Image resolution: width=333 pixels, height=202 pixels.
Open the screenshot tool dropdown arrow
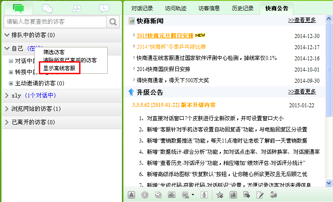tap(193, 195)
